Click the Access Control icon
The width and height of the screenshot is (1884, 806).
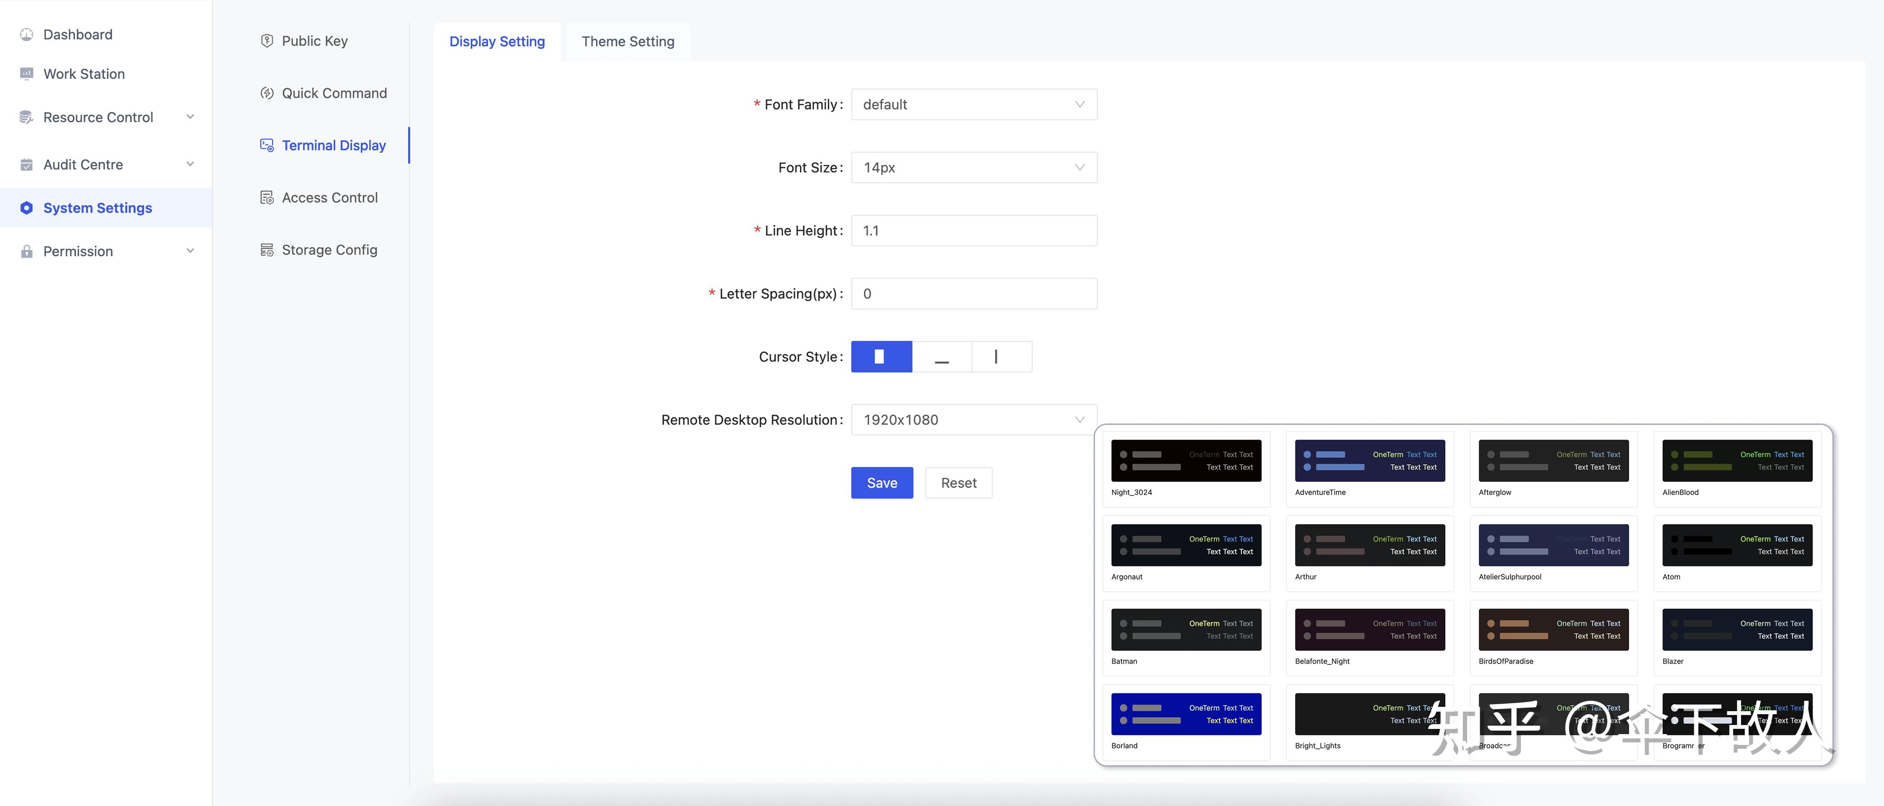pyautogui.click(x=267, y=198)
